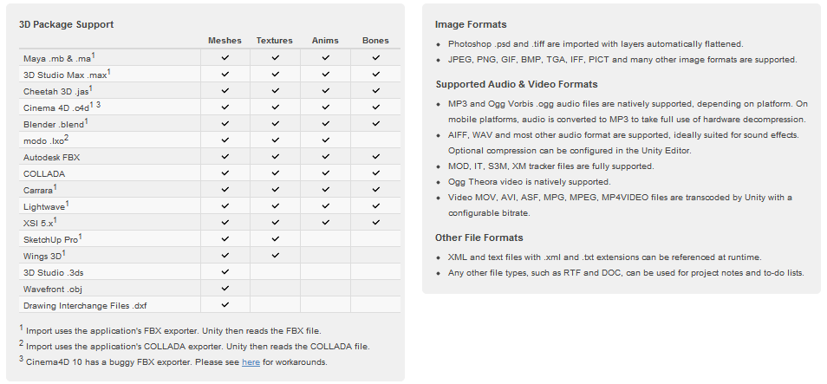This screenshot has width=827, height=384.
Task: Click the Meshes checkmark for Wavefront .obj
Action: coord(225,289)
